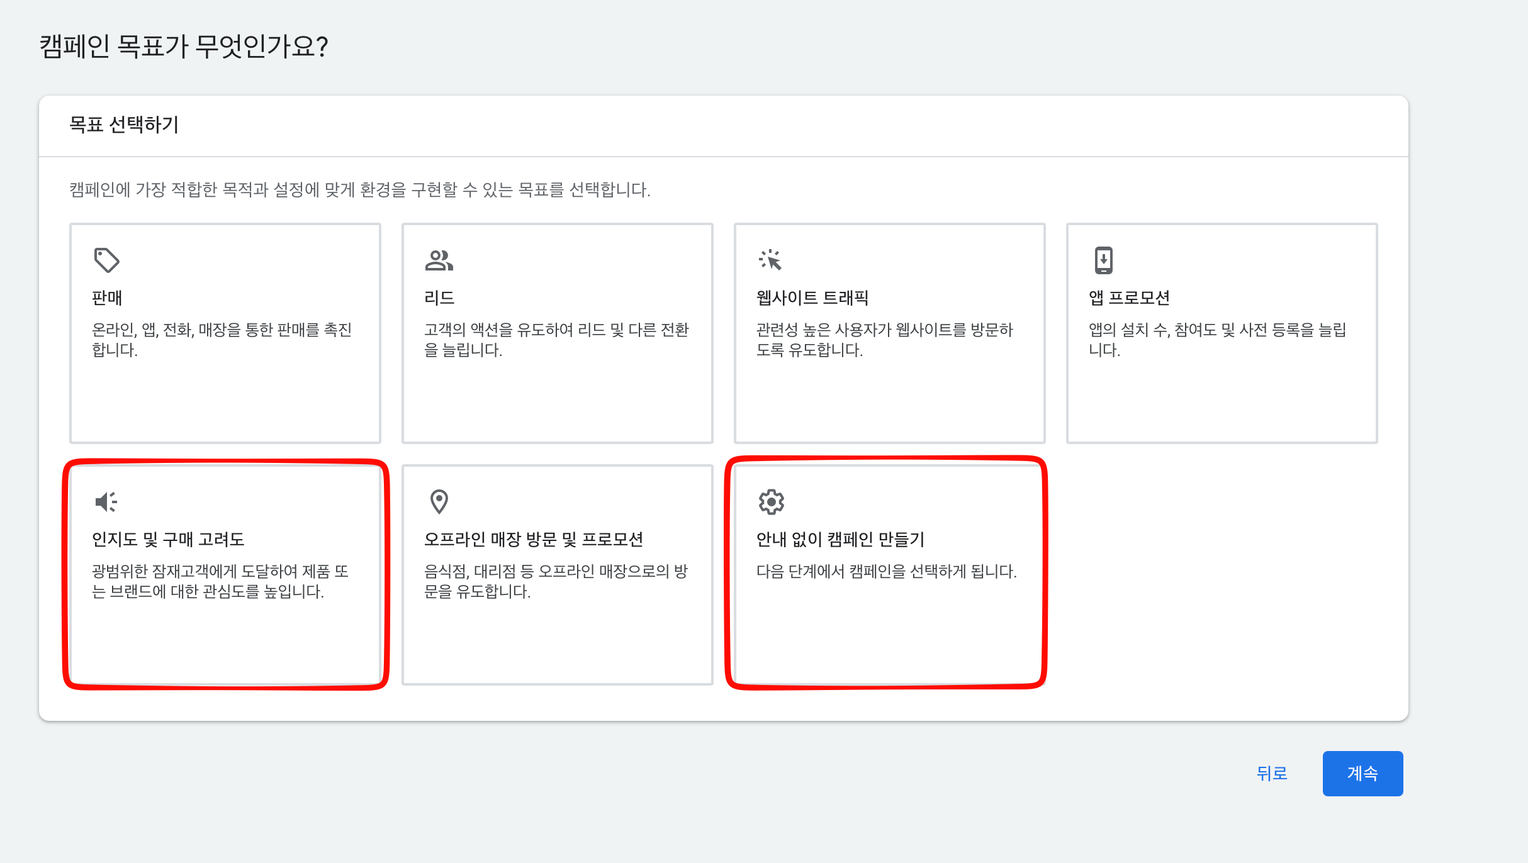
Task: Click the location pin icon for 오프라인 매장
Action: 439,501
